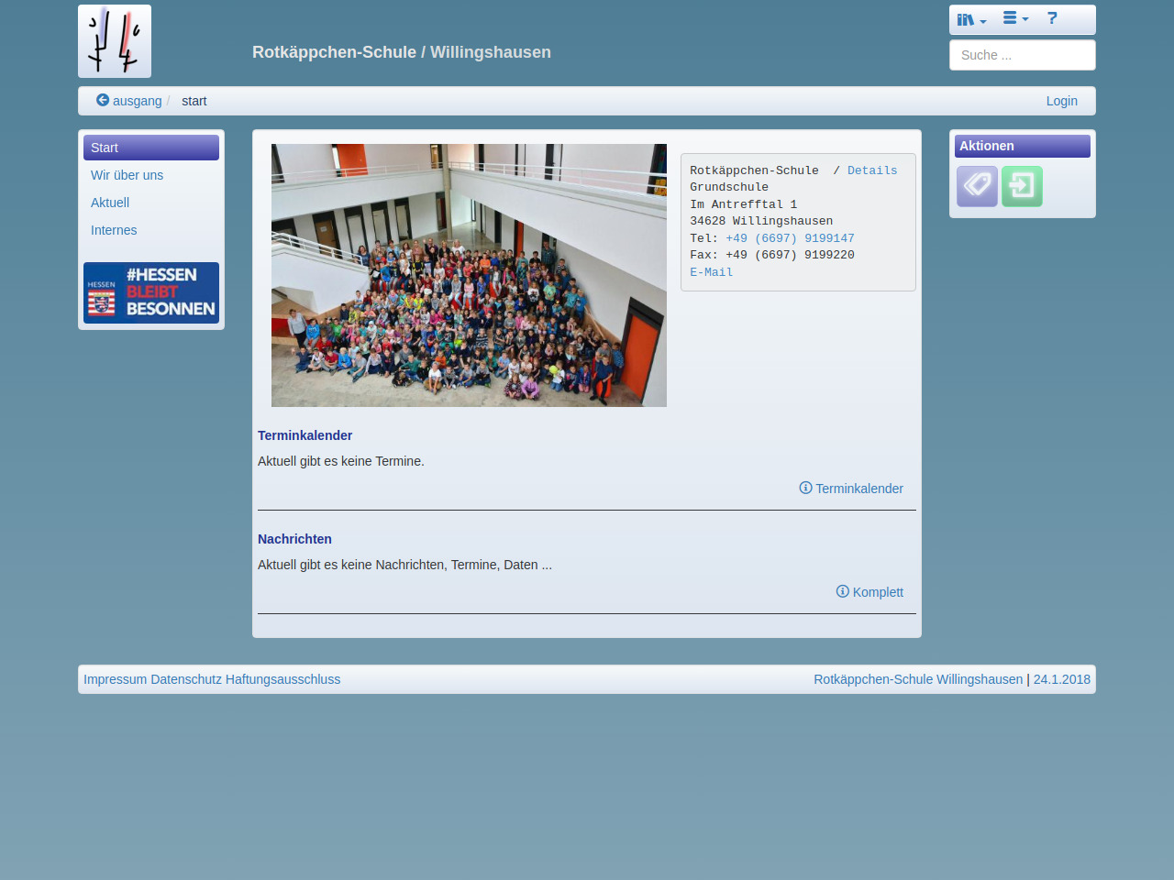Open the Impressum footer link
The width and height of the screenshot is (1174, 880).
(x=115, y=679)
